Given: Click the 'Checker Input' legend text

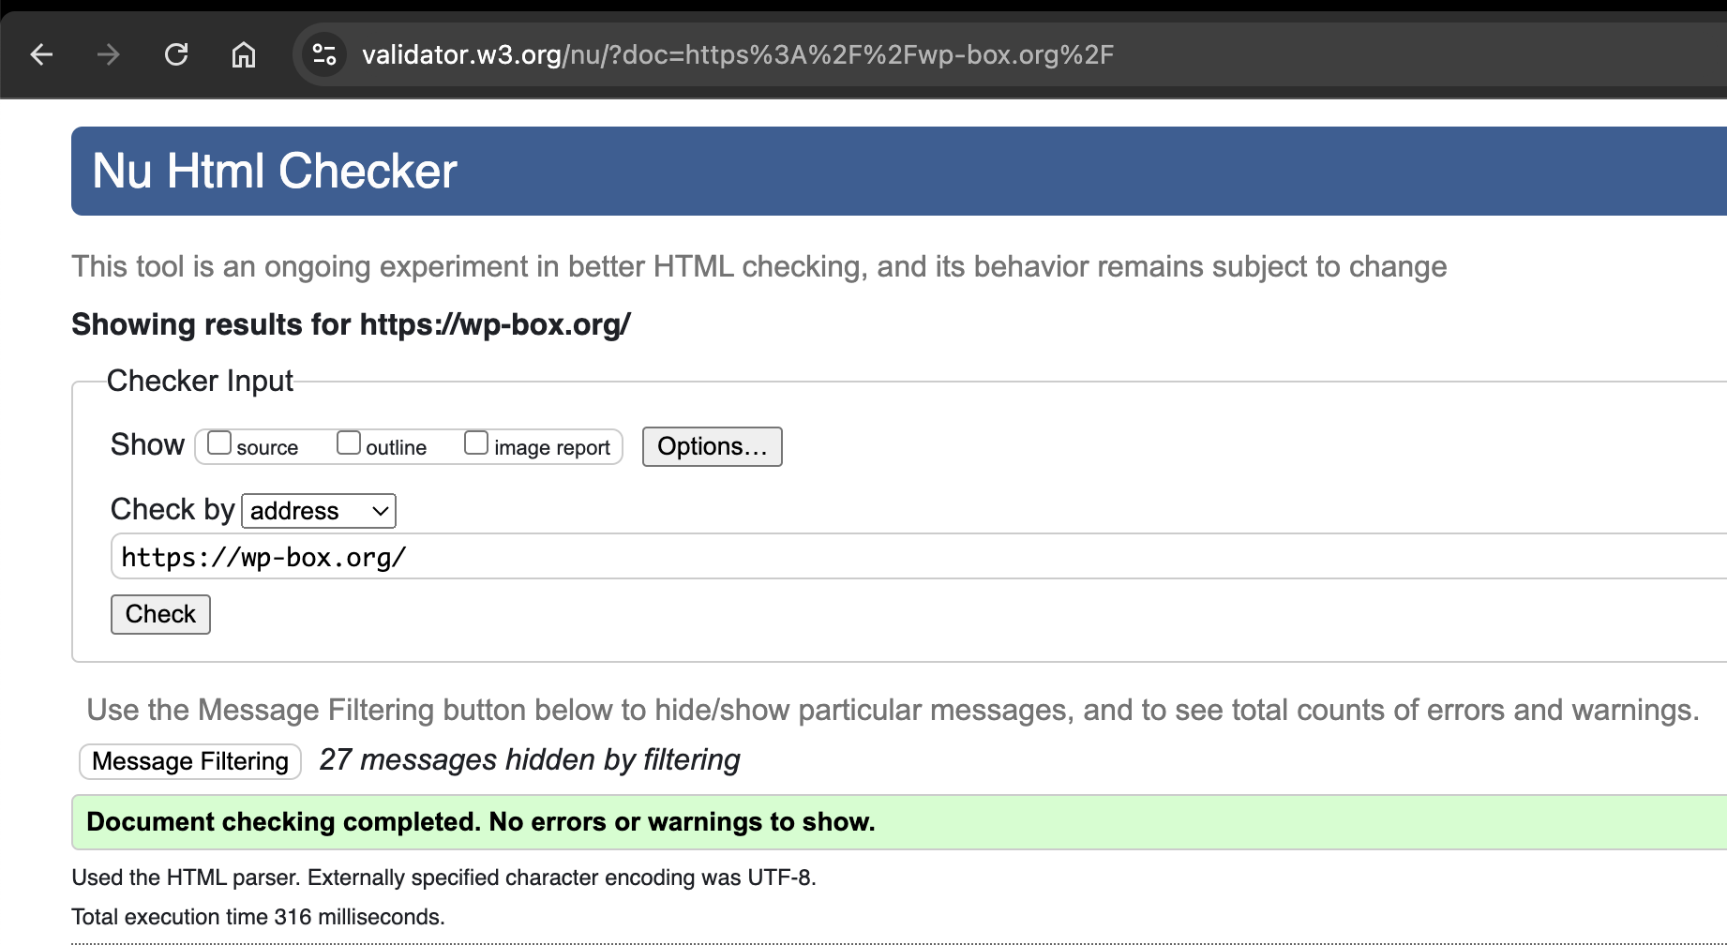Looking at the screenshot, I should (x=200, y=381).
